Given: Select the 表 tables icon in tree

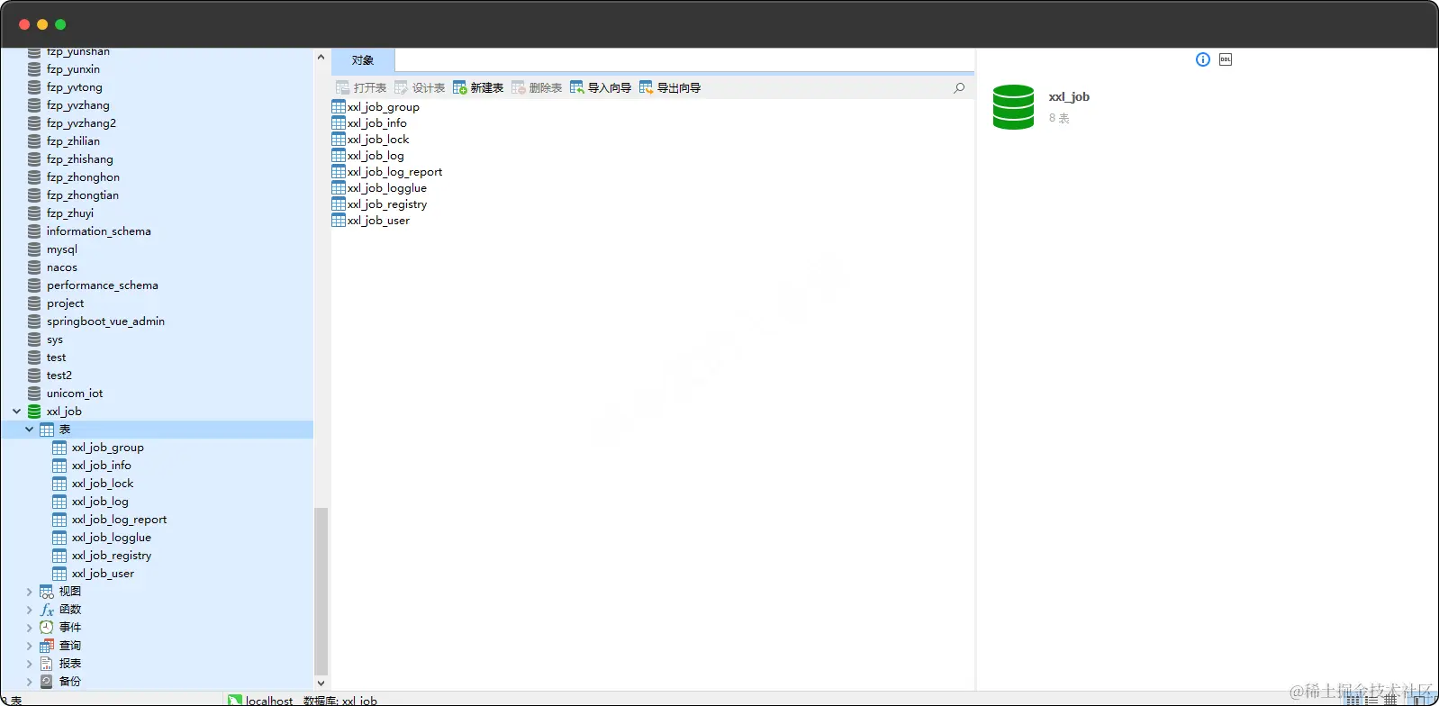Looking at the screenshot, I should pyautogui.click(x=47, y=430).
